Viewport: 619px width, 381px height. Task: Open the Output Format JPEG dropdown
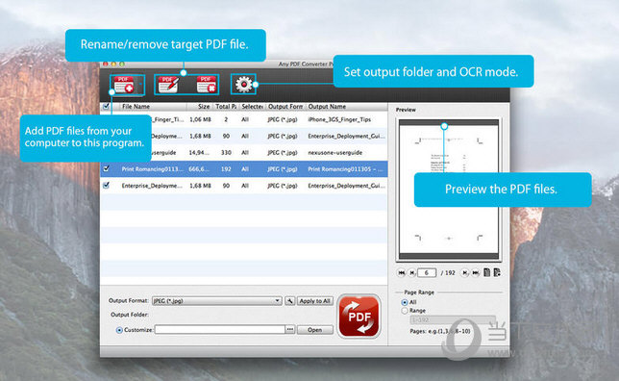coord(216,301)
